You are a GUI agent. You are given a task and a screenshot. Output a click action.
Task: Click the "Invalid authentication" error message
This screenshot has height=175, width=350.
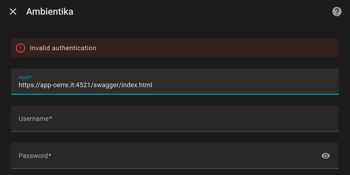[x=63, y=48]
